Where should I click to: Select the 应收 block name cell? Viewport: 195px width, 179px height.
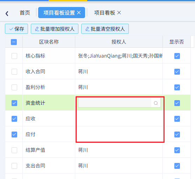tap(49, 119)
